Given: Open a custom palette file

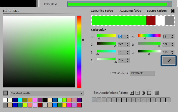Looking at the screenshot, I should click(x=143, y=93).
